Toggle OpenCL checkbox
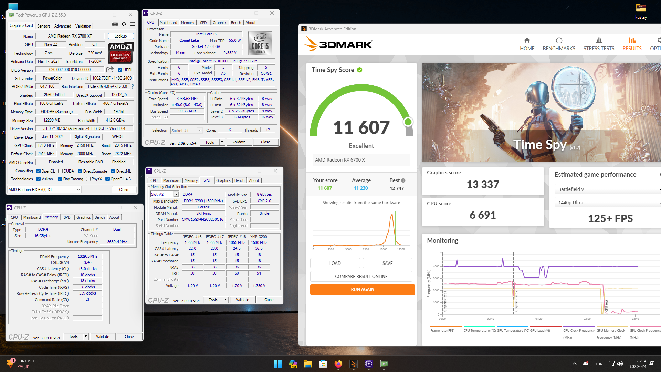This screenshot has height=372, width=661. point(39,171)
